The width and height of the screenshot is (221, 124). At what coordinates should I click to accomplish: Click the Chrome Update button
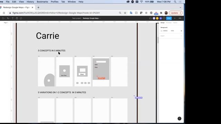click(x=176, y=13)
